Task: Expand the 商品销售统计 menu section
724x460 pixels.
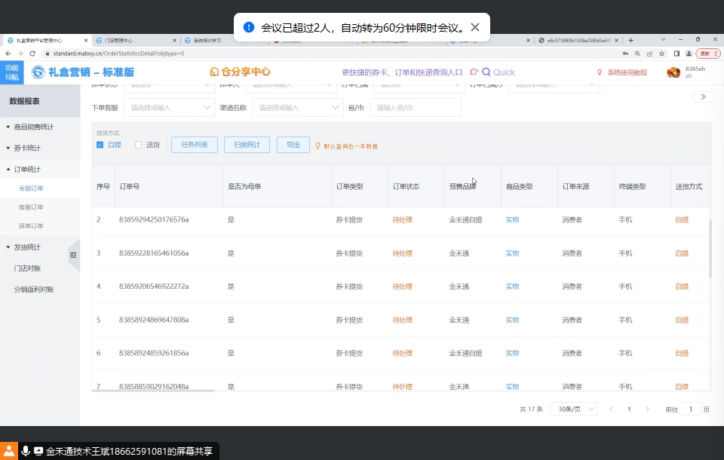Action: pyautogui.click(x=33, y=127)
